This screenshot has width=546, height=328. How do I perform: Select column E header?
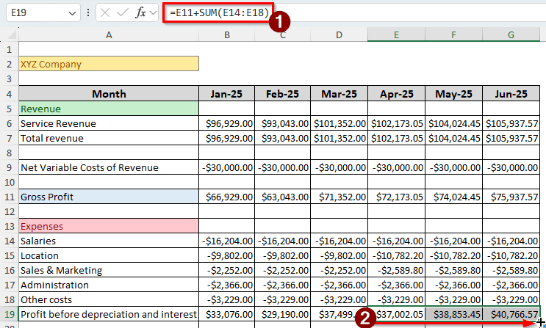coord(395,35)
